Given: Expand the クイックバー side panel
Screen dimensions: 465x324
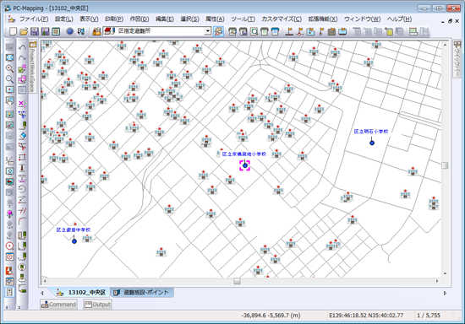Looking at the screenshot, I should tap(457, 58).
